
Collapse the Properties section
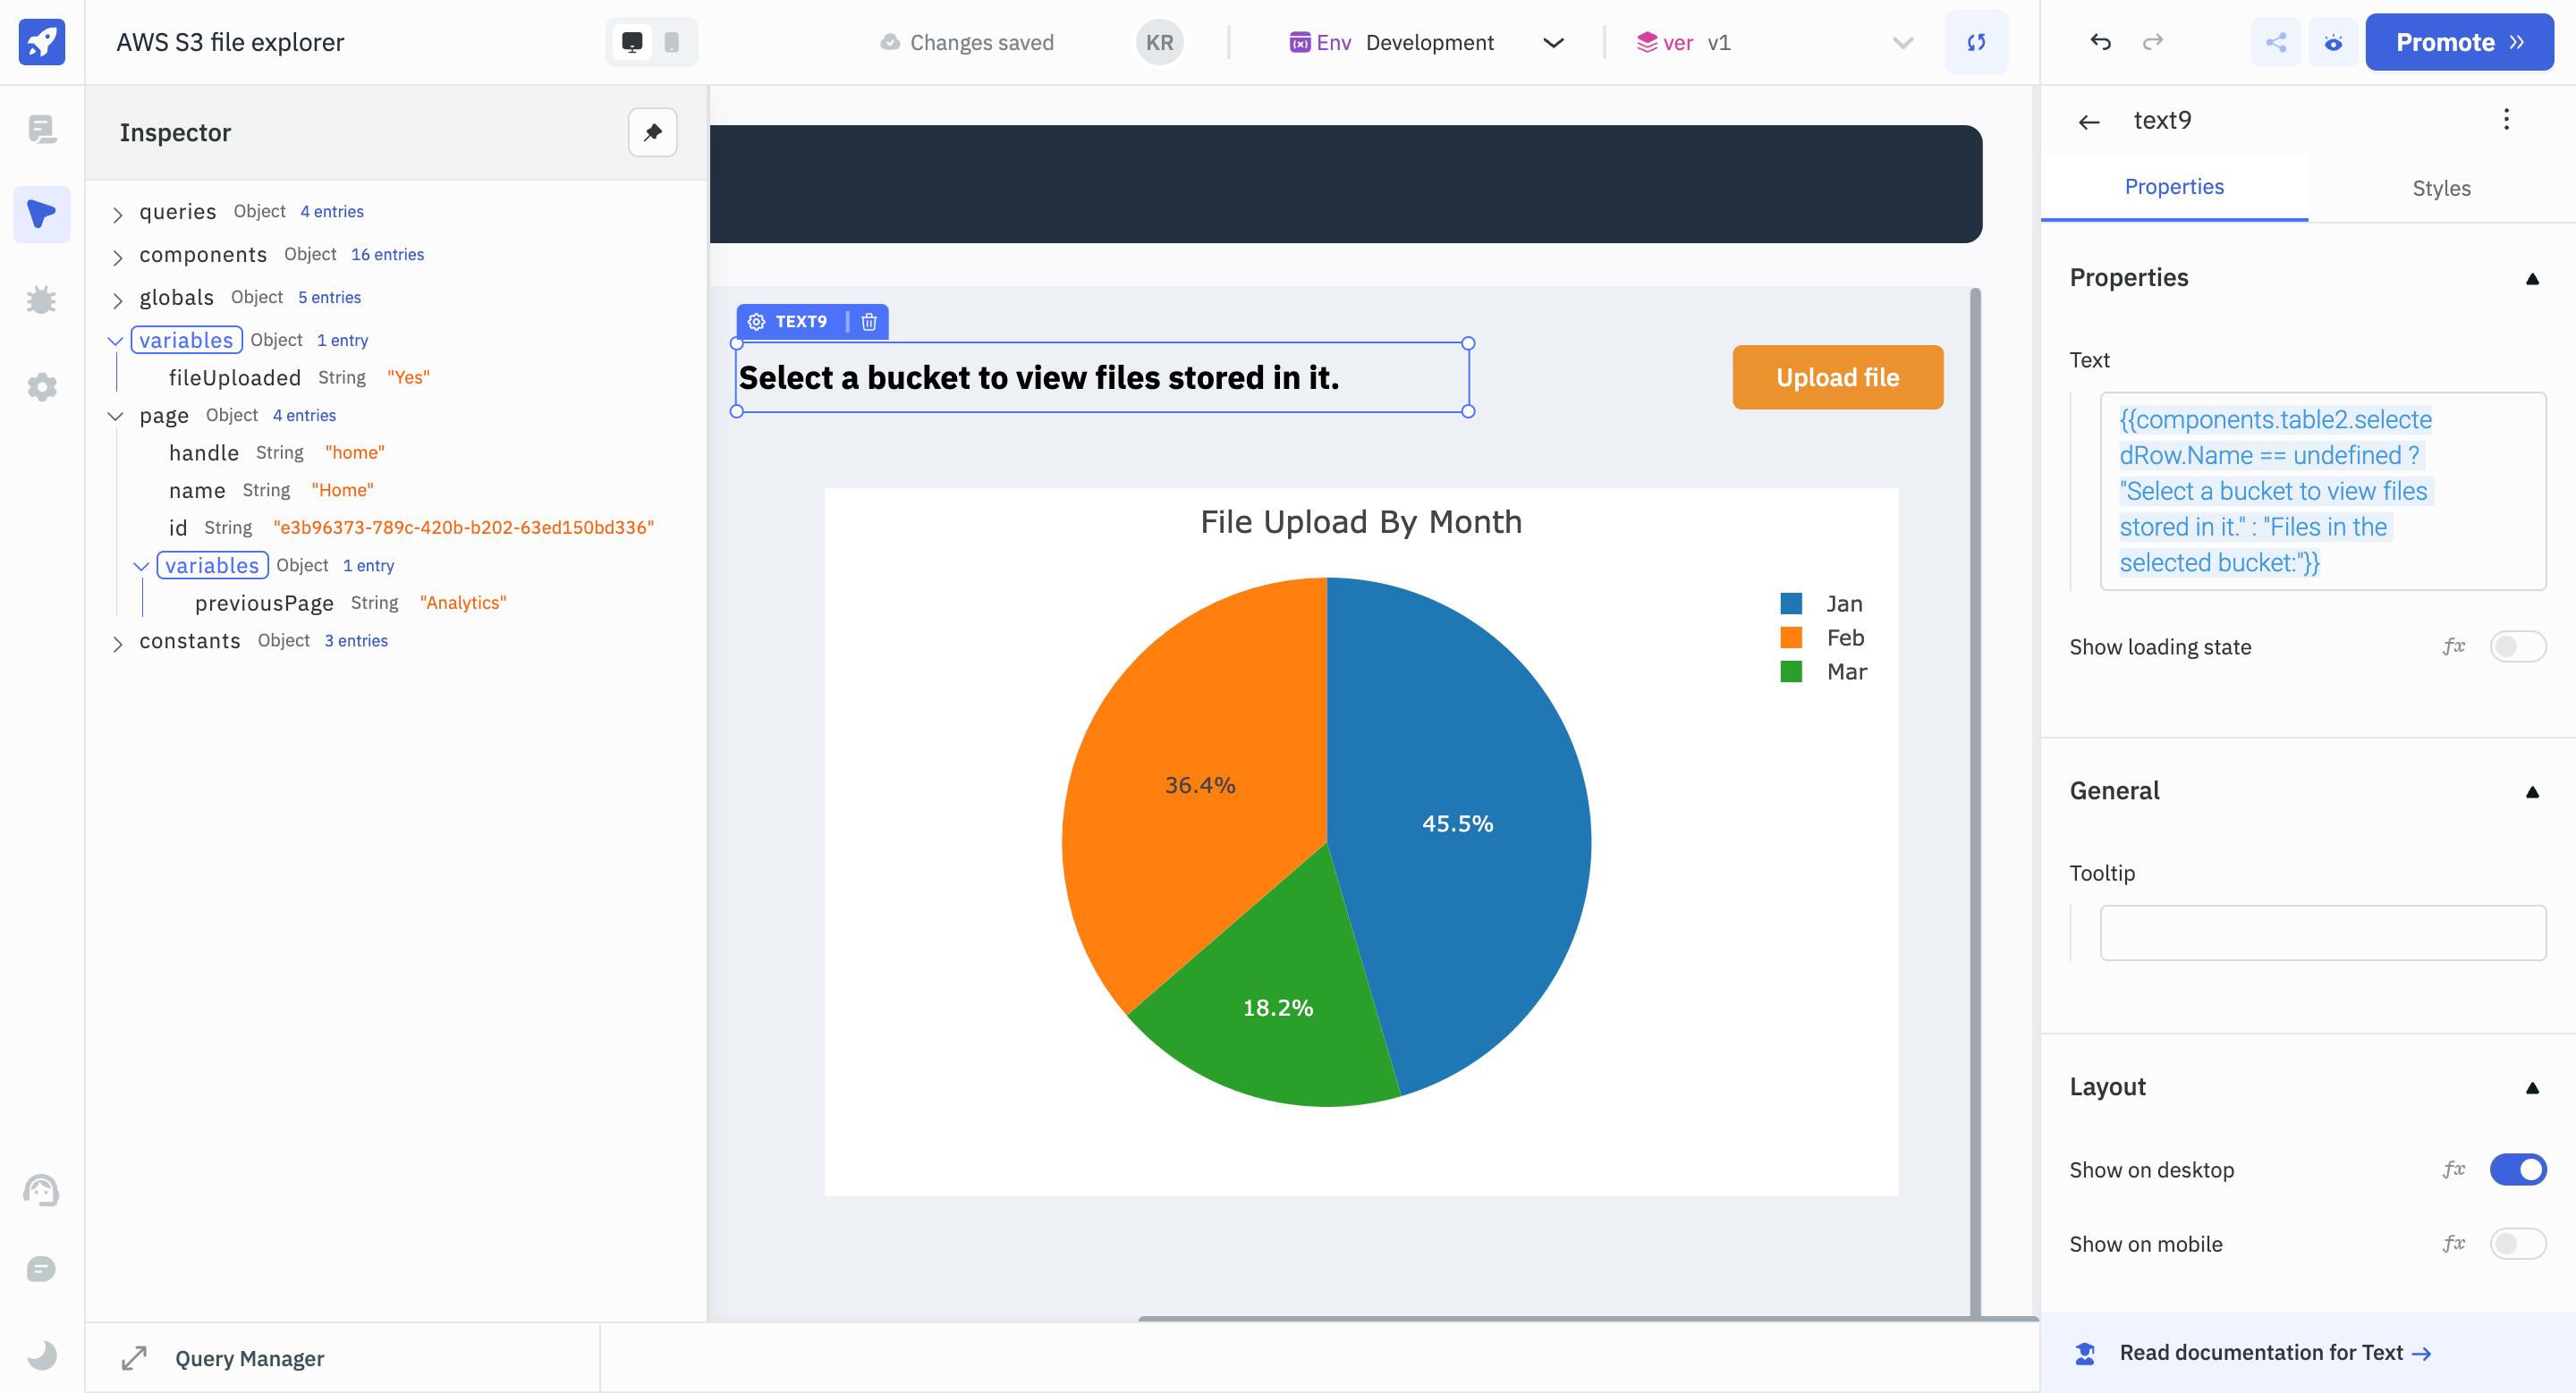[x=2532, y=279]
